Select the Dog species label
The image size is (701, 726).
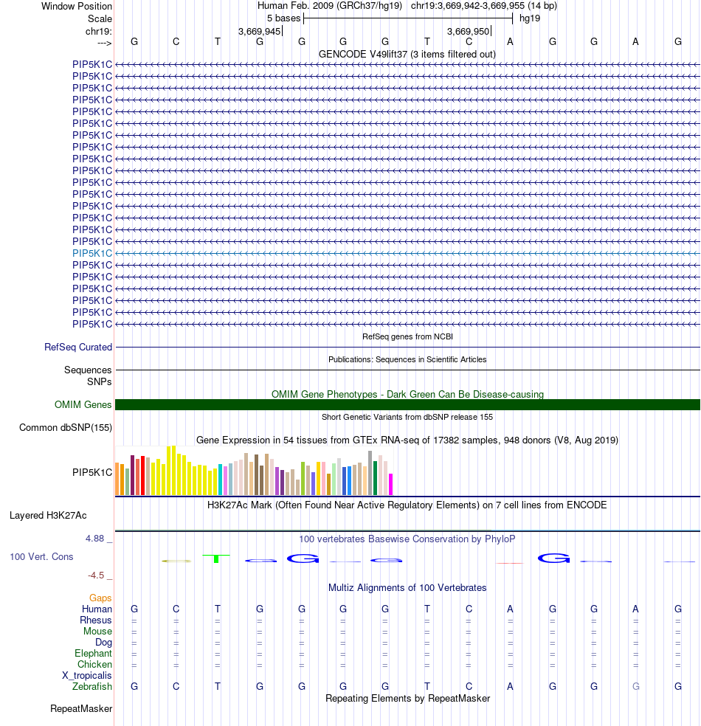click(104, 642)
